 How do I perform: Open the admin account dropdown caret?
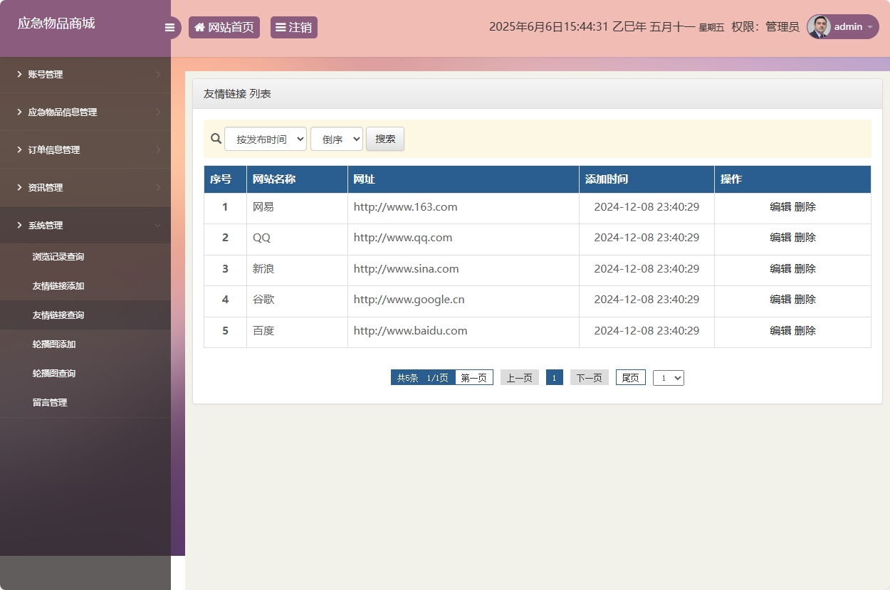click(x=869, y=27)
